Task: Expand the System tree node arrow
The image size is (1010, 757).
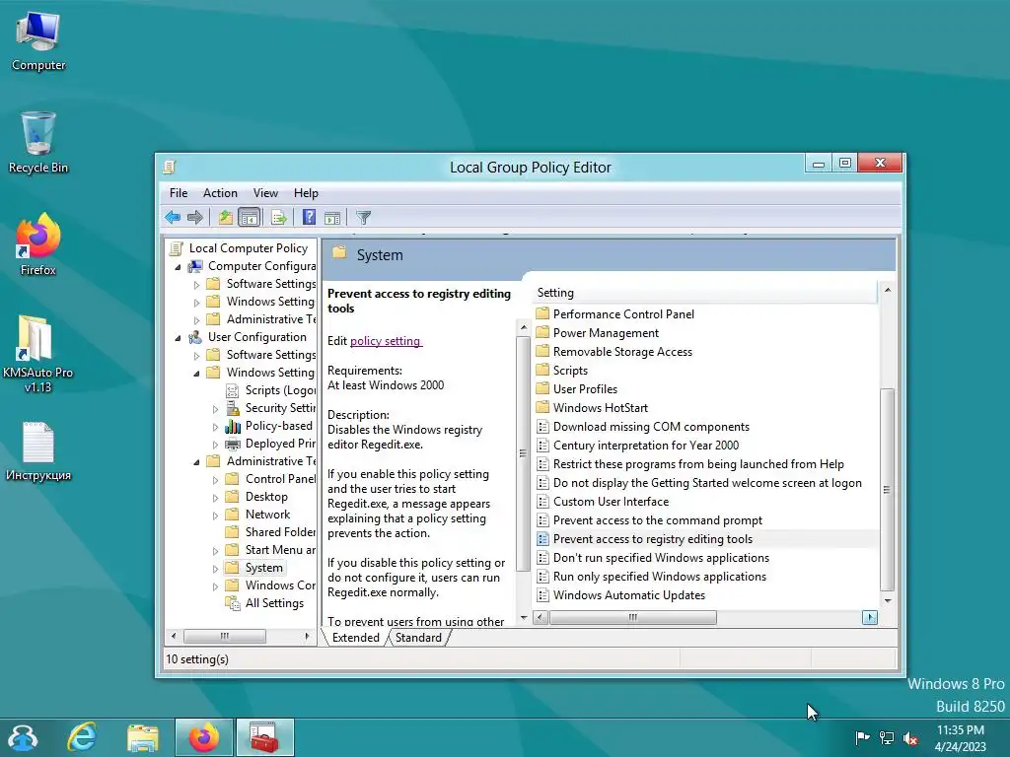Action: coord(216,569)
